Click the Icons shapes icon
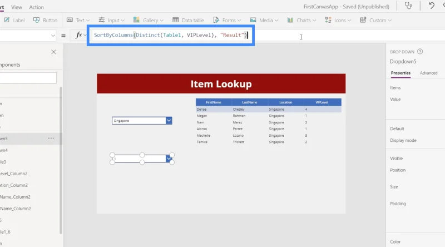This screenshot has height=247, width=445. tap(328, 20)
